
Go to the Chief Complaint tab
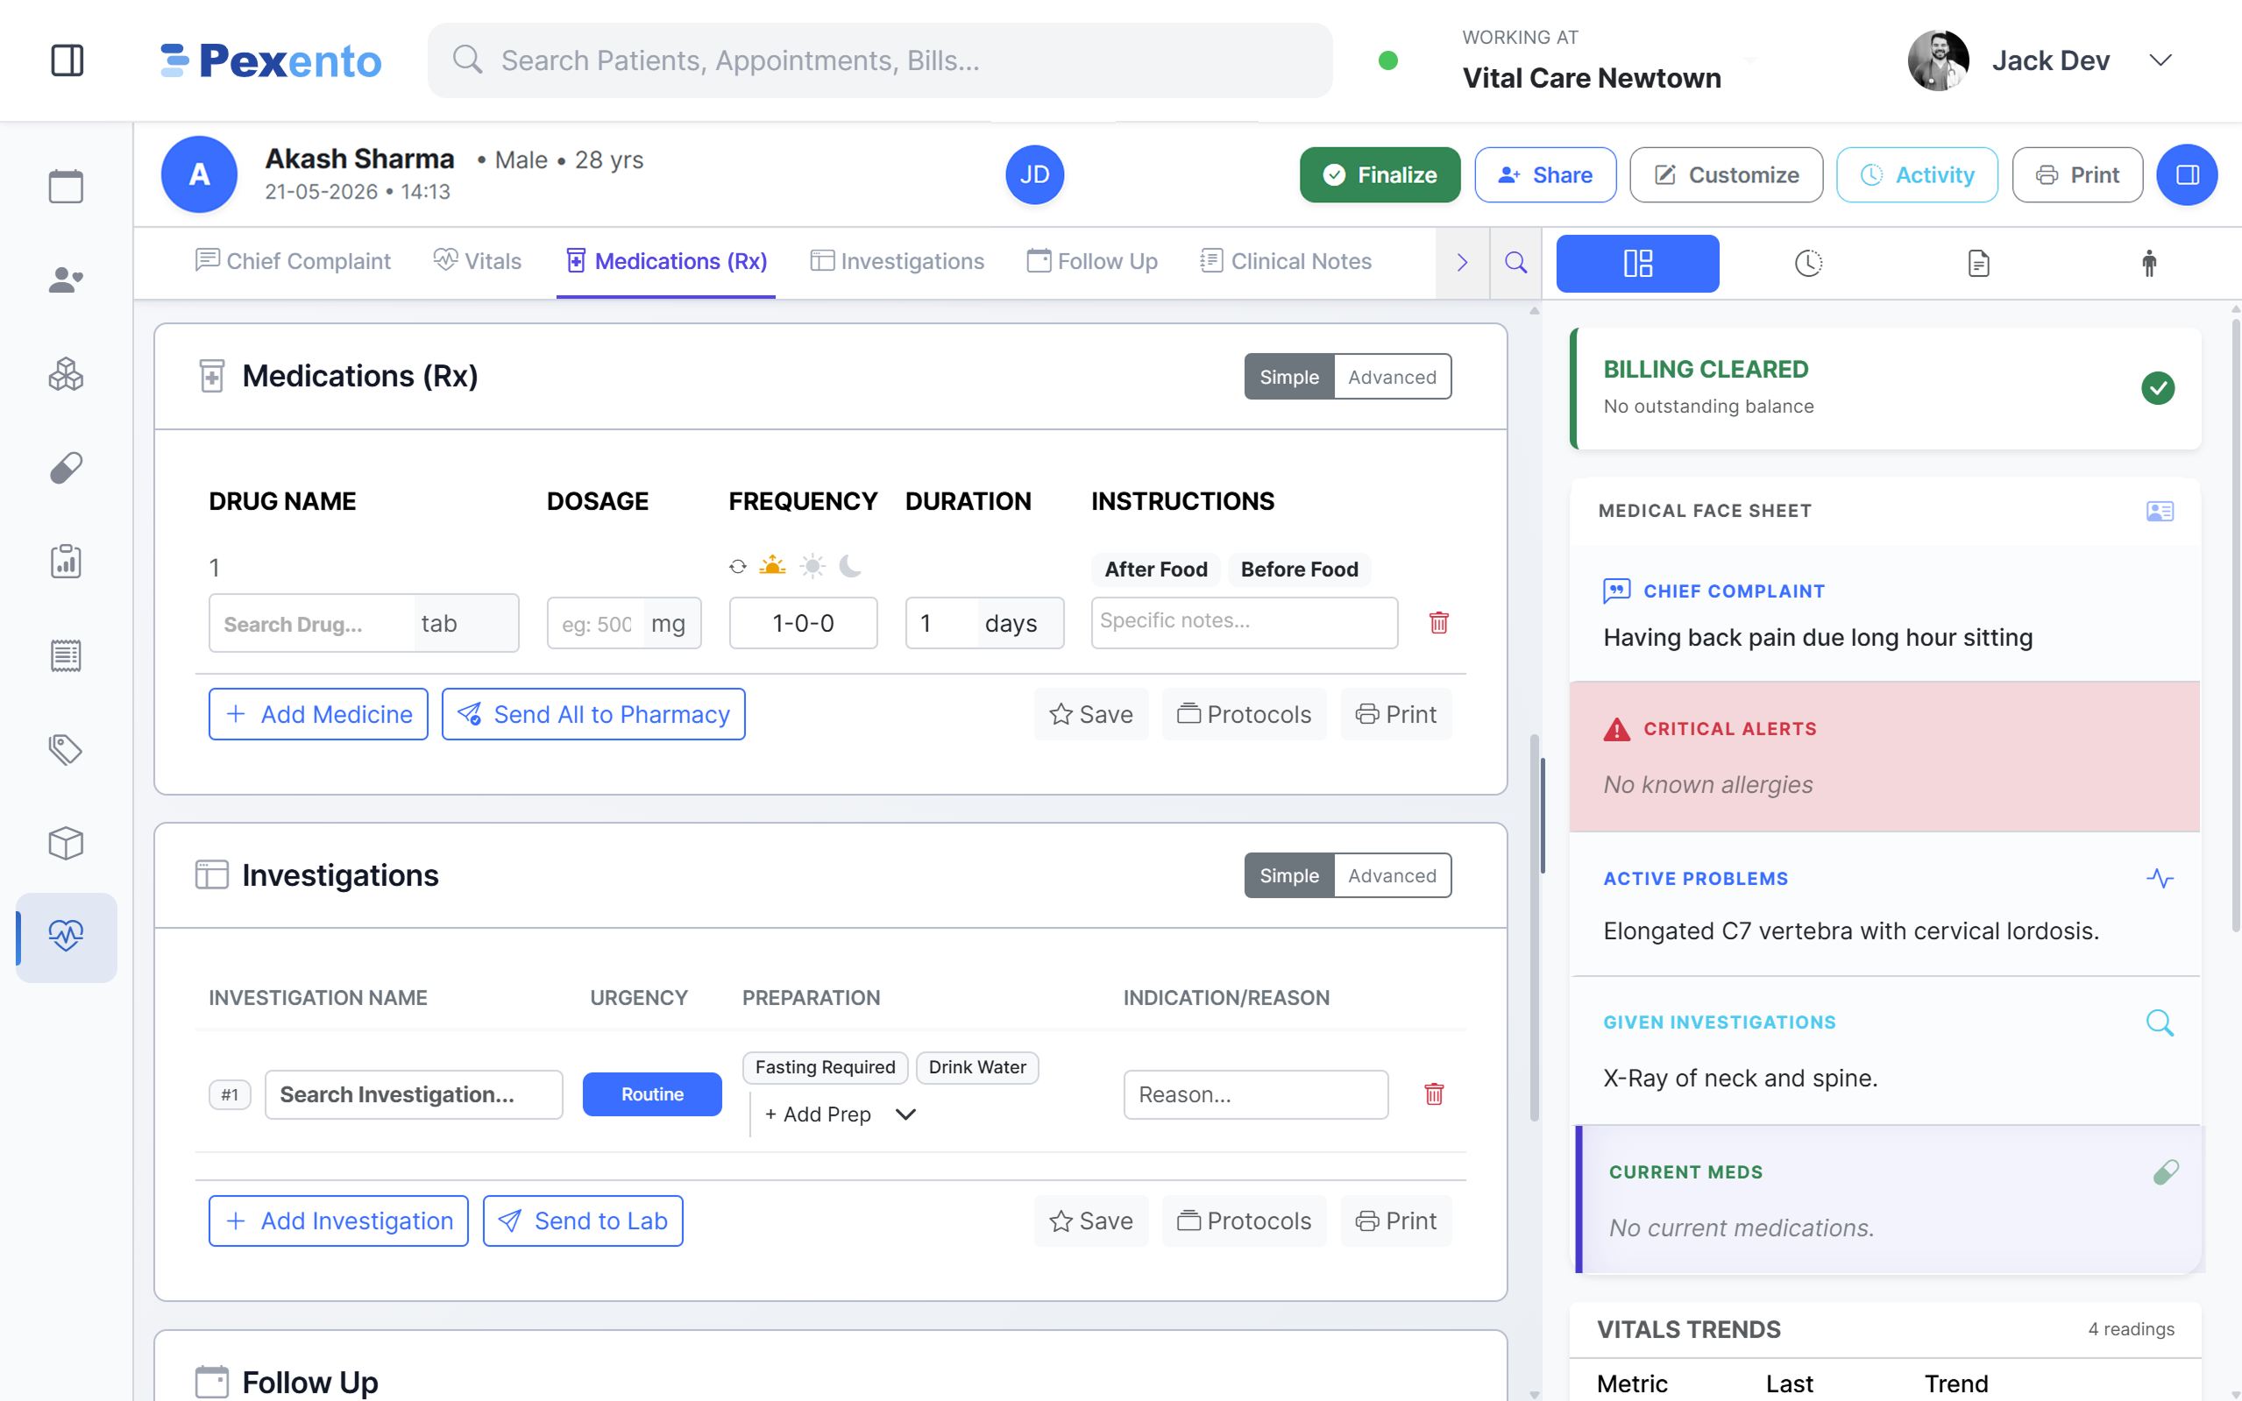click(293, 261)
